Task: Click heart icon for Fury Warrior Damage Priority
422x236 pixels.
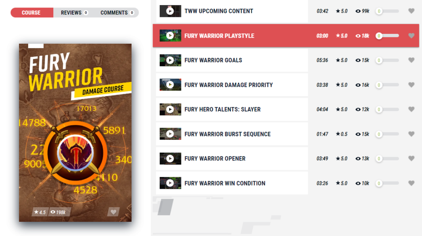Action: point(411,85)
